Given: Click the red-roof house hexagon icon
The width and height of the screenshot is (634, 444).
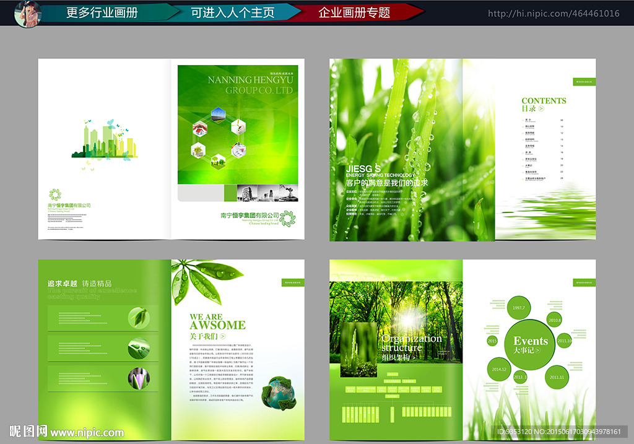Looking at the screenshot, I should coord(199,128).
